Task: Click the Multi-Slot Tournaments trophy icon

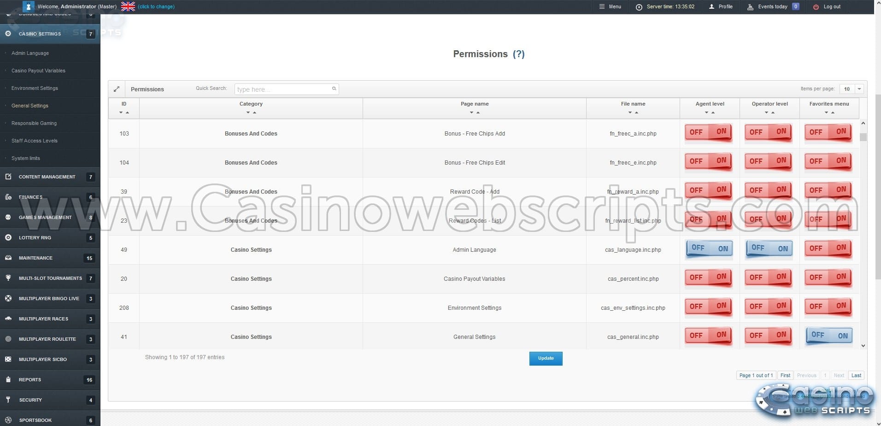Action: (8, 278)
